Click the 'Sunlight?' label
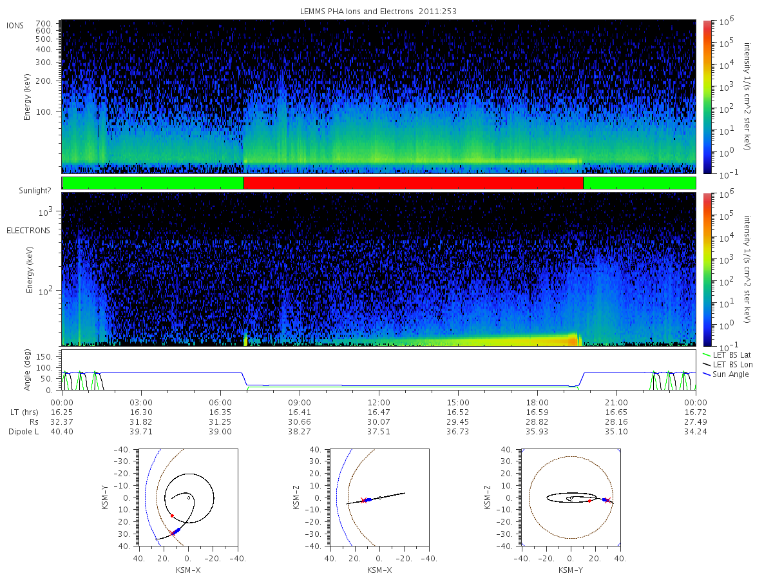The image size is (773, 580). pyautogui.click(x=36, y=191)
